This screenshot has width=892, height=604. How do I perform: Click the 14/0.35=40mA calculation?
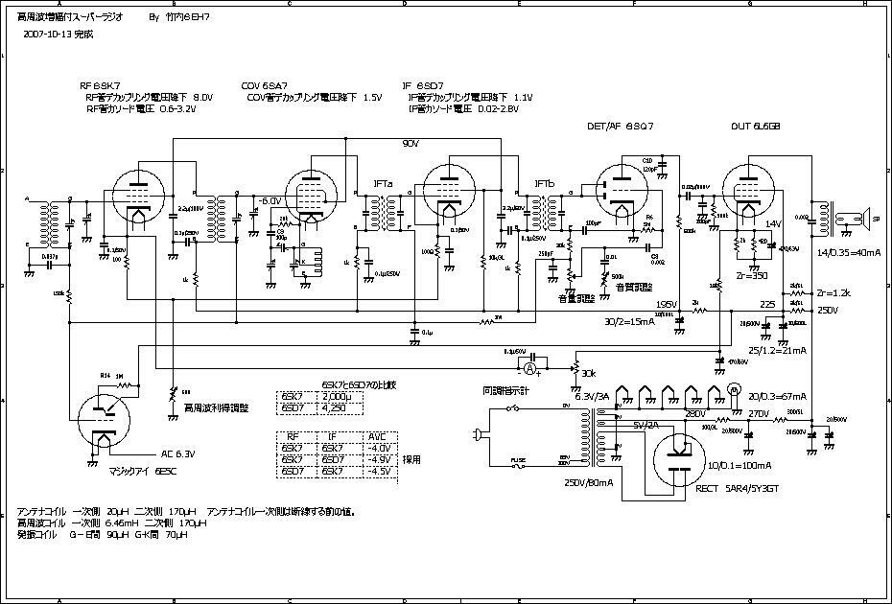click(x=849, y=252)
